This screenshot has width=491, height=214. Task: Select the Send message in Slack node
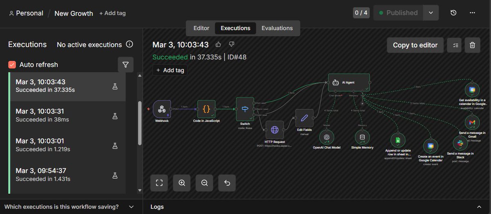point(460,143)
